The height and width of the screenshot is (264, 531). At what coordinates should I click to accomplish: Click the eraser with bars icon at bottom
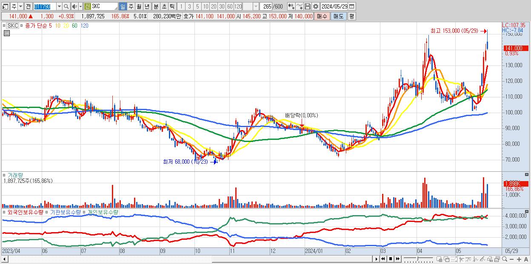[x=490, y=259]
